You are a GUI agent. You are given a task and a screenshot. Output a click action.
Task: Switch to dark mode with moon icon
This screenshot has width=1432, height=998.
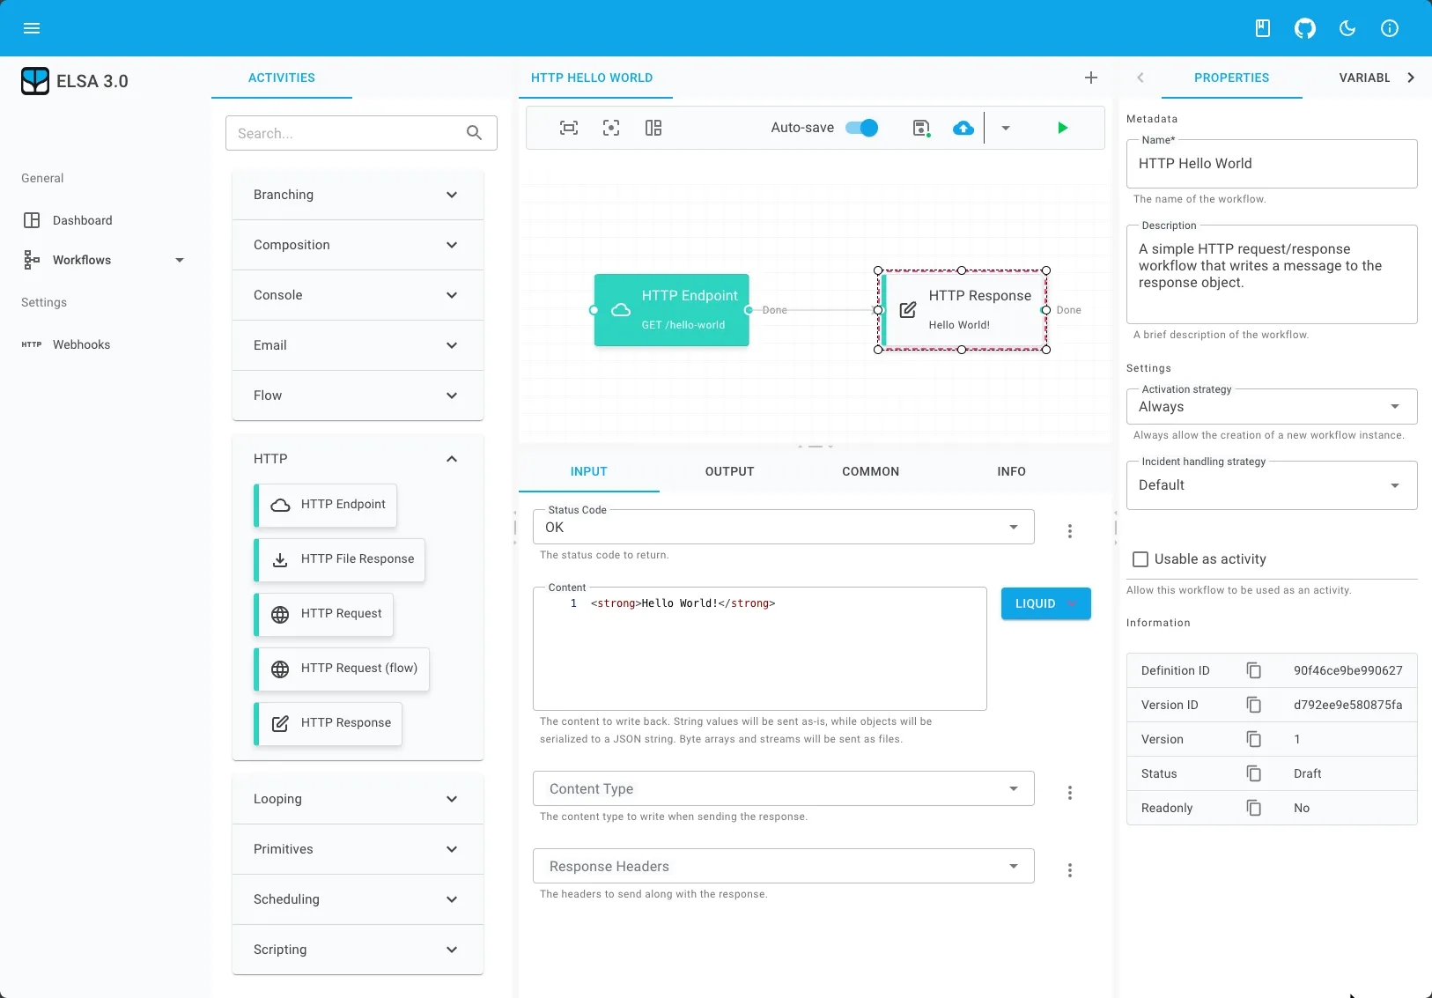(x=1347, y=28)
